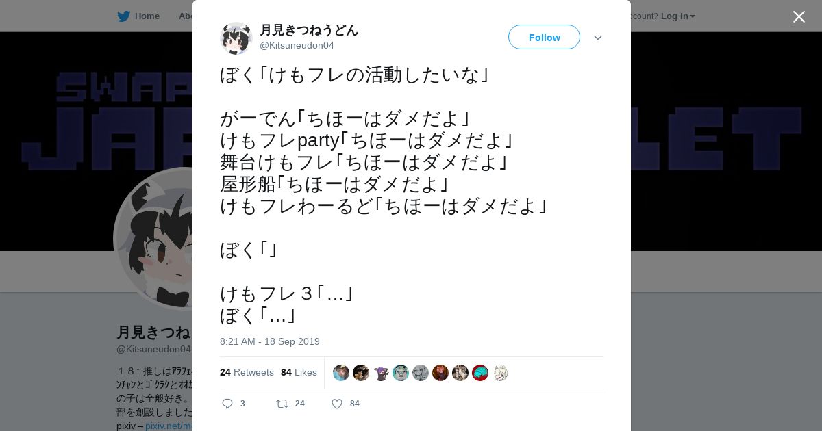Open the tweet author's avatar image
822x431 pixels.
[236, 38]
